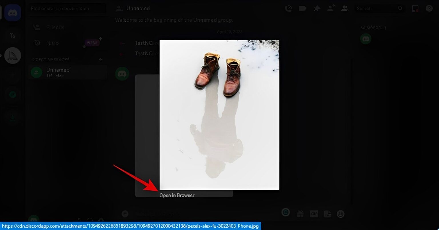Image resolution: width=439 pixels, height=230 pixels.
Task: Open the GIF picker
Action: click(314, 214)
